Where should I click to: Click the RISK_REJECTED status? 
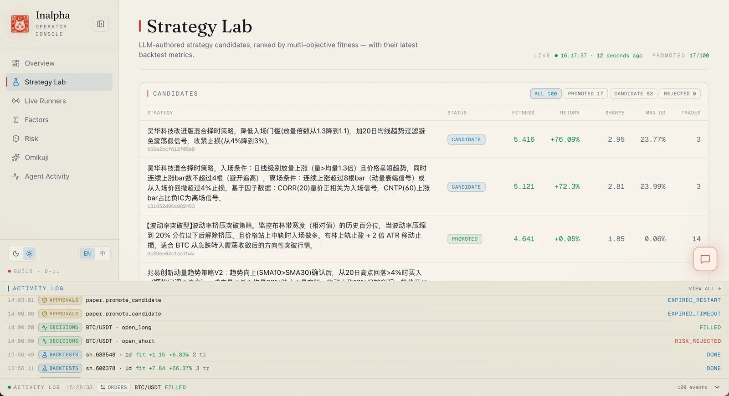click(x=698, y=341)
